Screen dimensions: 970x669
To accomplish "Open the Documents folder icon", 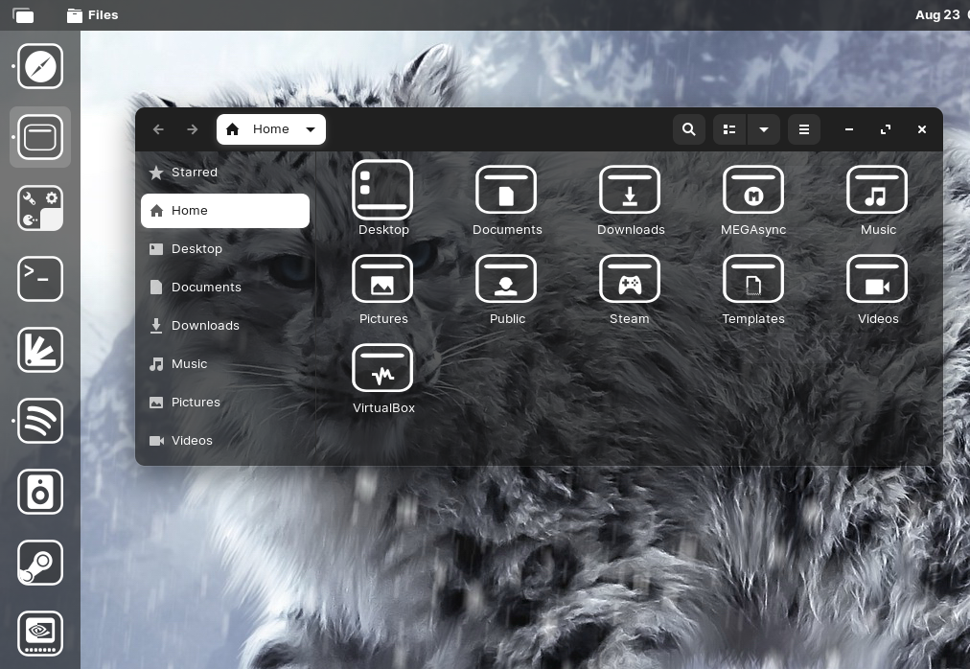I will [506, 190].
